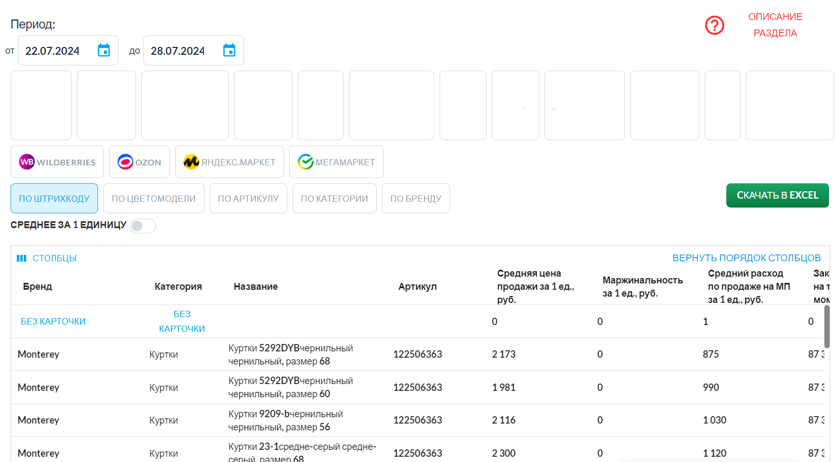
Task: Click the end date field 28.07.2024
Action: 193,51
